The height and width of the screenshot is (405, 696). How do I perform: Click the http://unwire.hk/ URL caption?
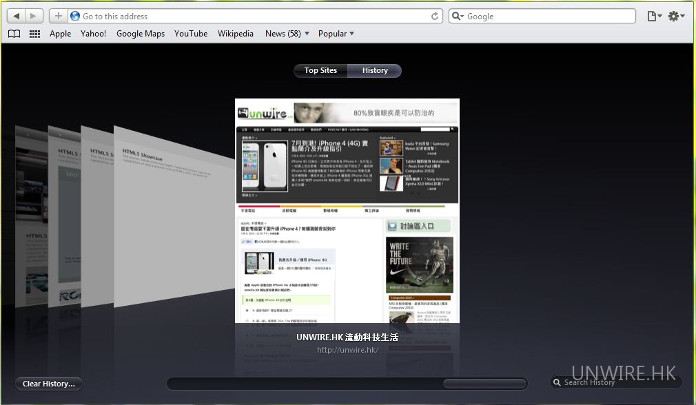347,350
